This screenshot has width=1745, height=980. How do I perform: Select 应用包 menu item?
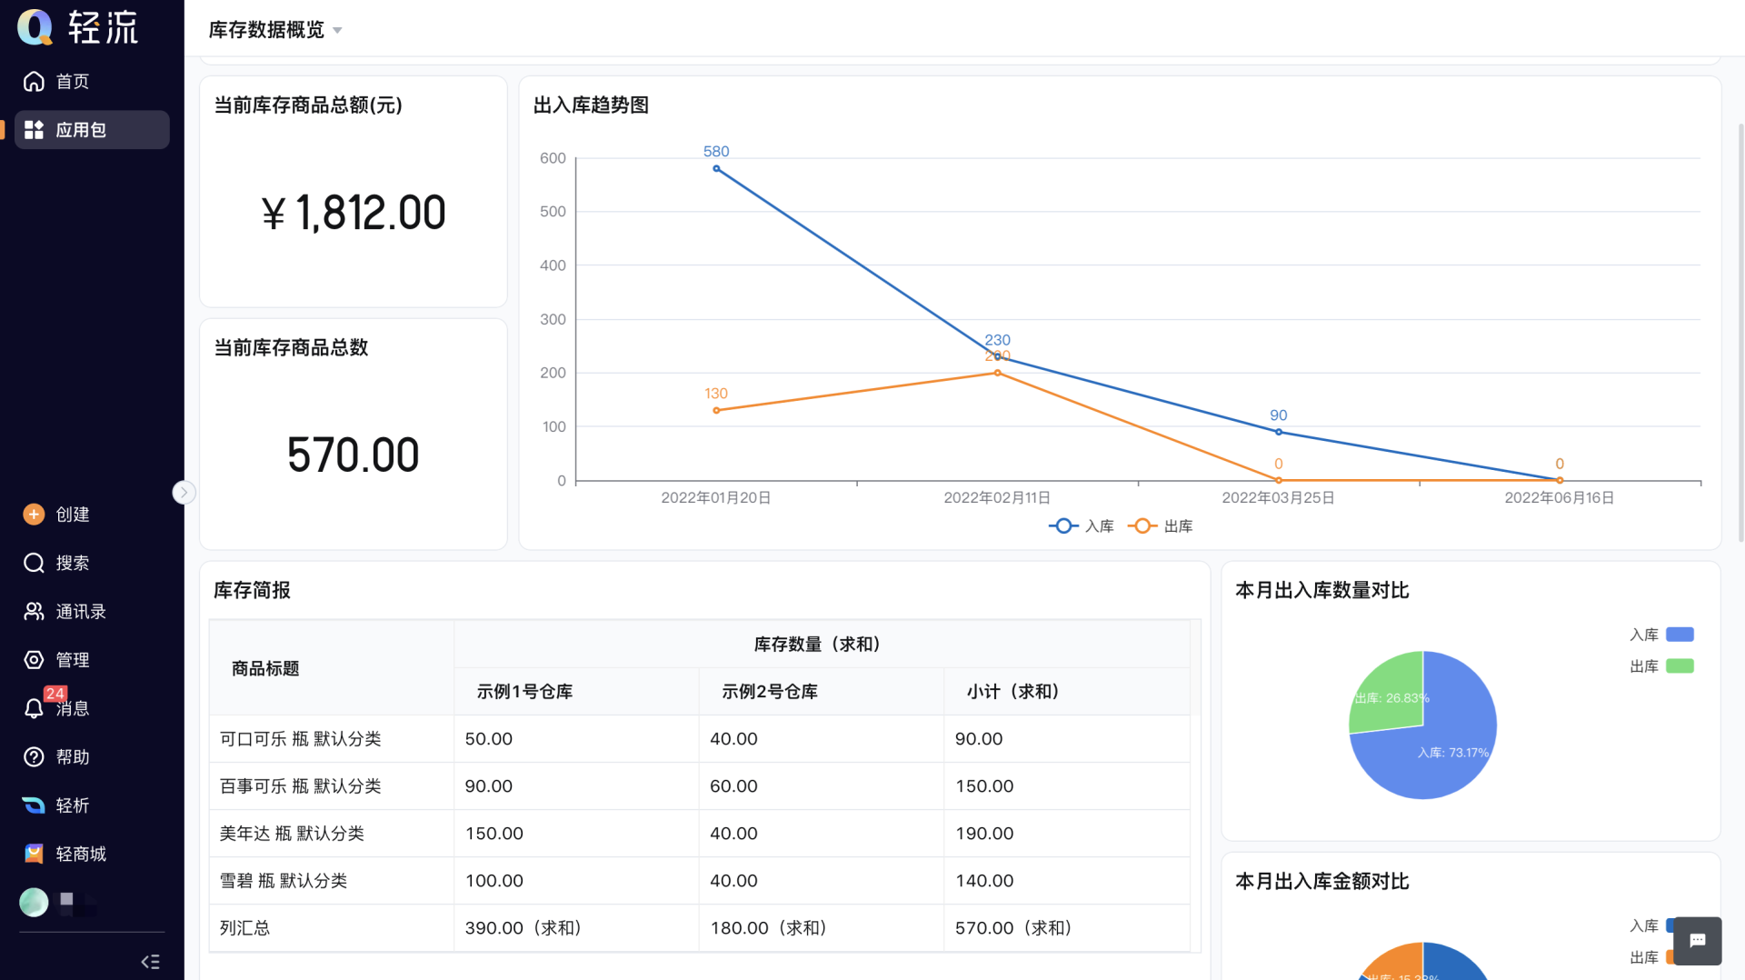[92, 130]
